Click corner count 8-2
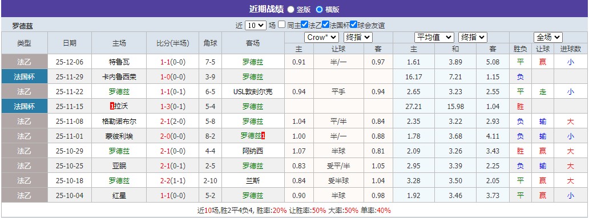Image resolution: width=589 pixels, height=218 pixels. [211, 136]
